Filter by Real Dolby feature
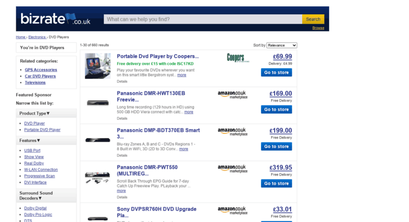 tap(34, 163)
